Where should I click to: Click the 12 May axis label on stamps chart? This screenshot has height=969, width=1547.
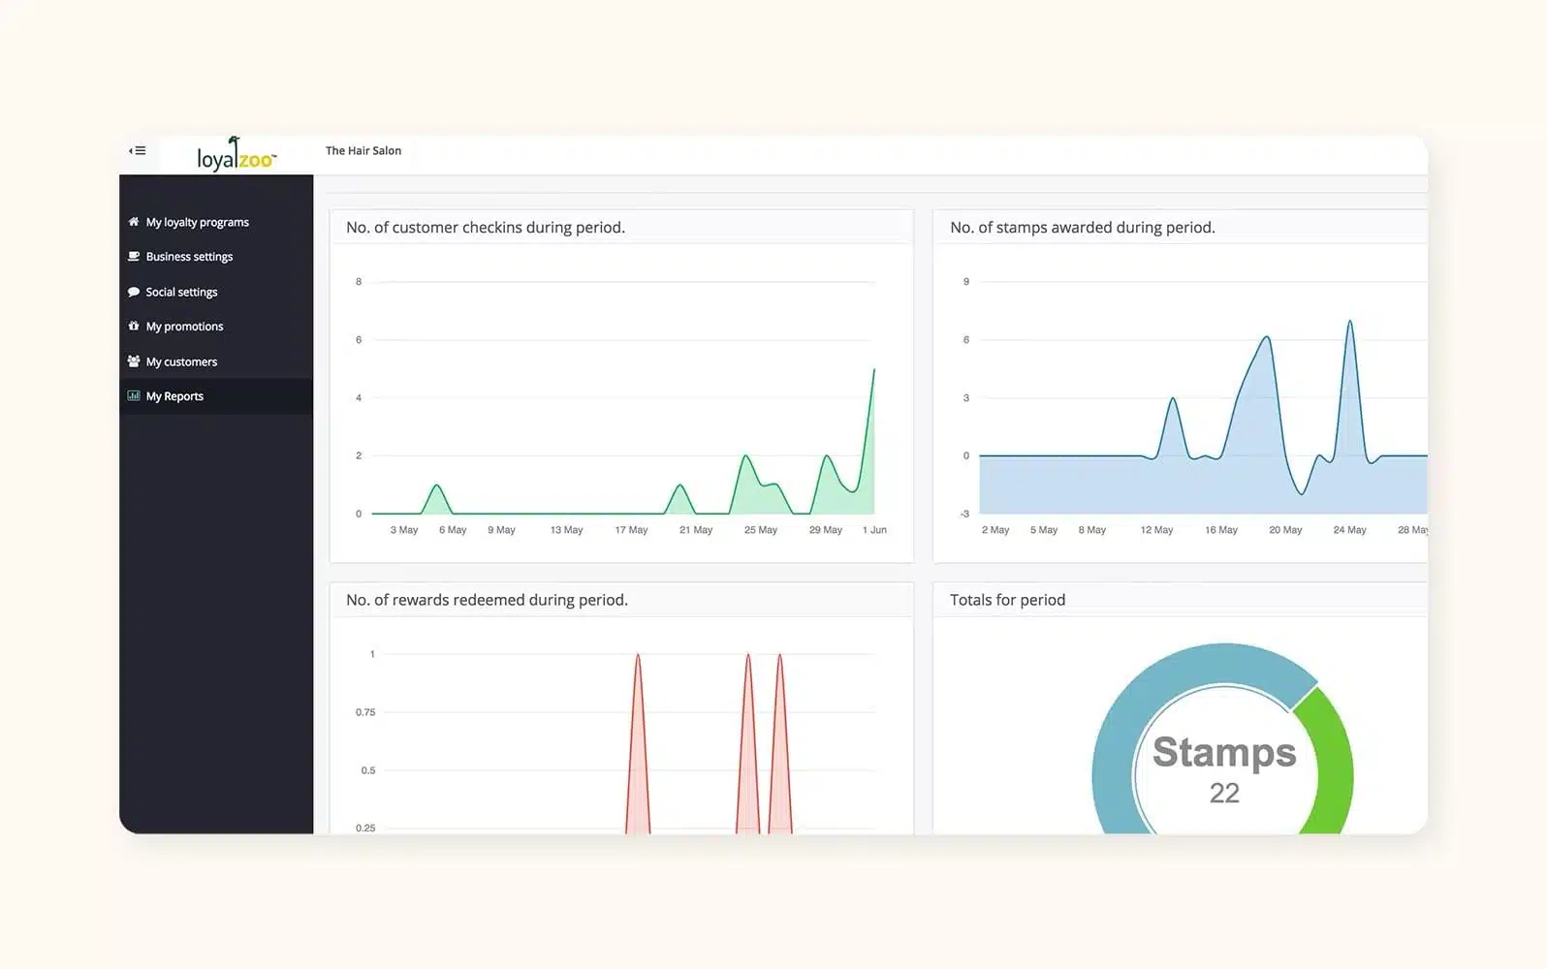click(1156, 530)
